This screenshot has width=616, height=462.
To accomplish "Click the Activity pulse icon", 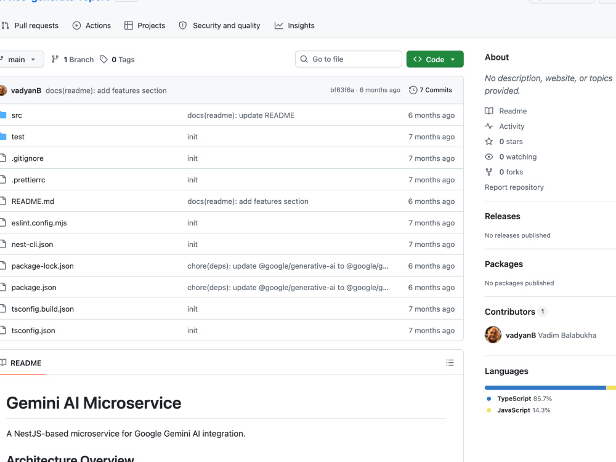I will [x=488, y=126].
